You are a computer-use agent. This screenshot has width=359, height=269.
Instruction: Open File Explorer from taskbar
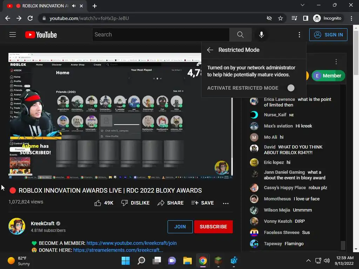tap(188, 261)
